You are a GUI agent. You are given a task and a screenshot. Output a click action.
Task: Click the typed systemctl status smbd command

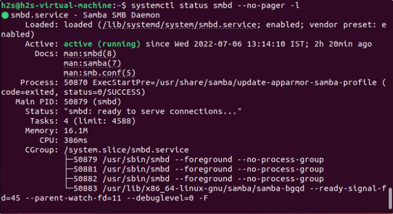tap(215, 5)
